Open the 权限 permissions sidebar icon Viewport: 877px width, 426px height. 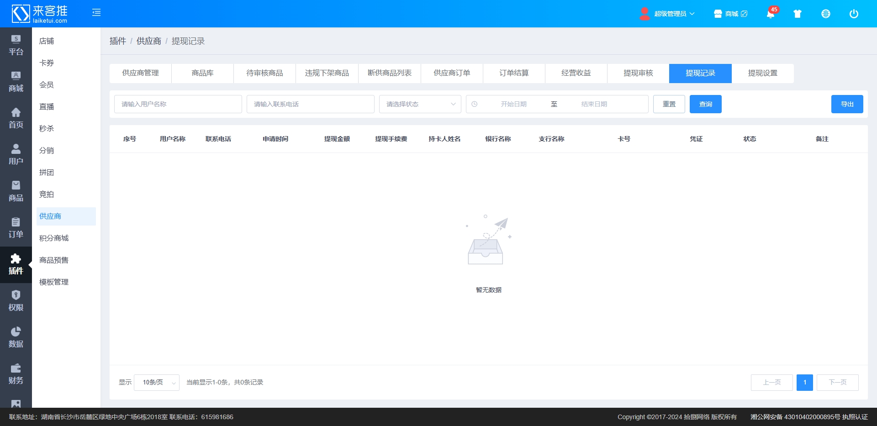(x=16, y=301)
